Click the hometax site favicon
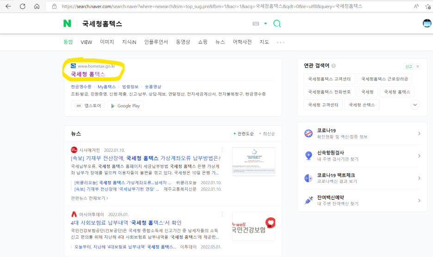This screenshot has width=433, height=257. click(x=73, y=66)
